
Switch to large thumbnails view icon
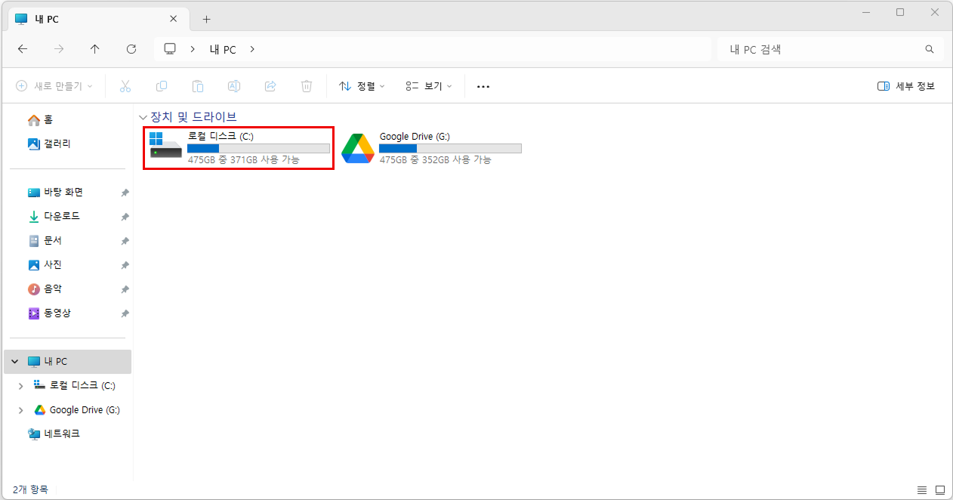tap(940, 489)
